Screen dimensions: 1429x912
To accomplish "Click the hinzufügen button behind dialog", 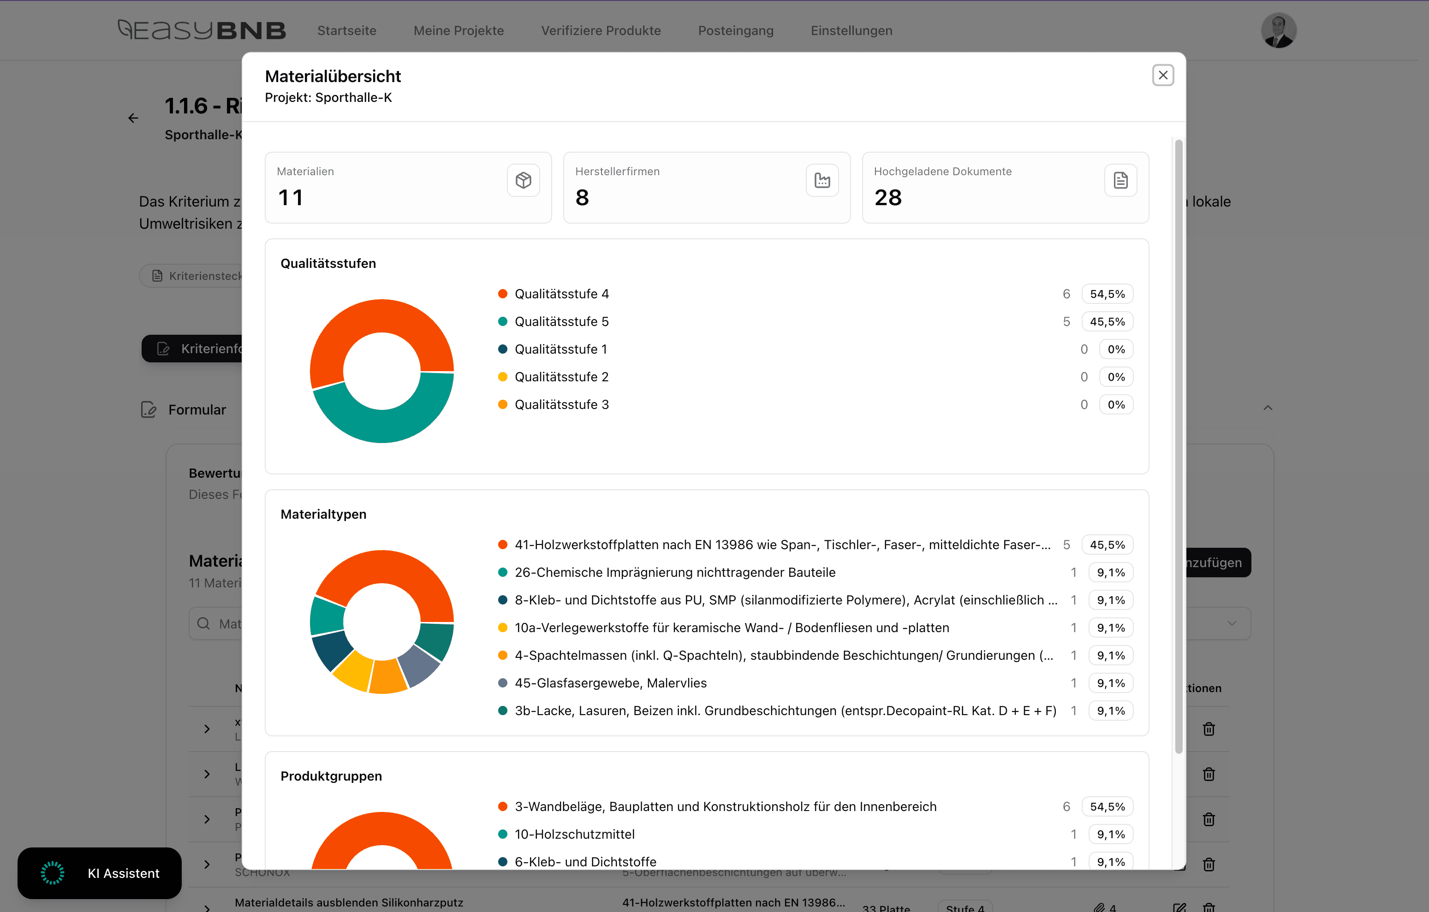I will (x=1218, y=563).
